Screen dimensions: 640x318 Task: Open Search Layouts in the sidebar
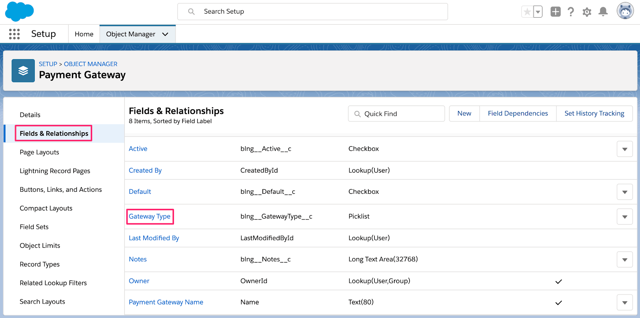tap(42, 302)
